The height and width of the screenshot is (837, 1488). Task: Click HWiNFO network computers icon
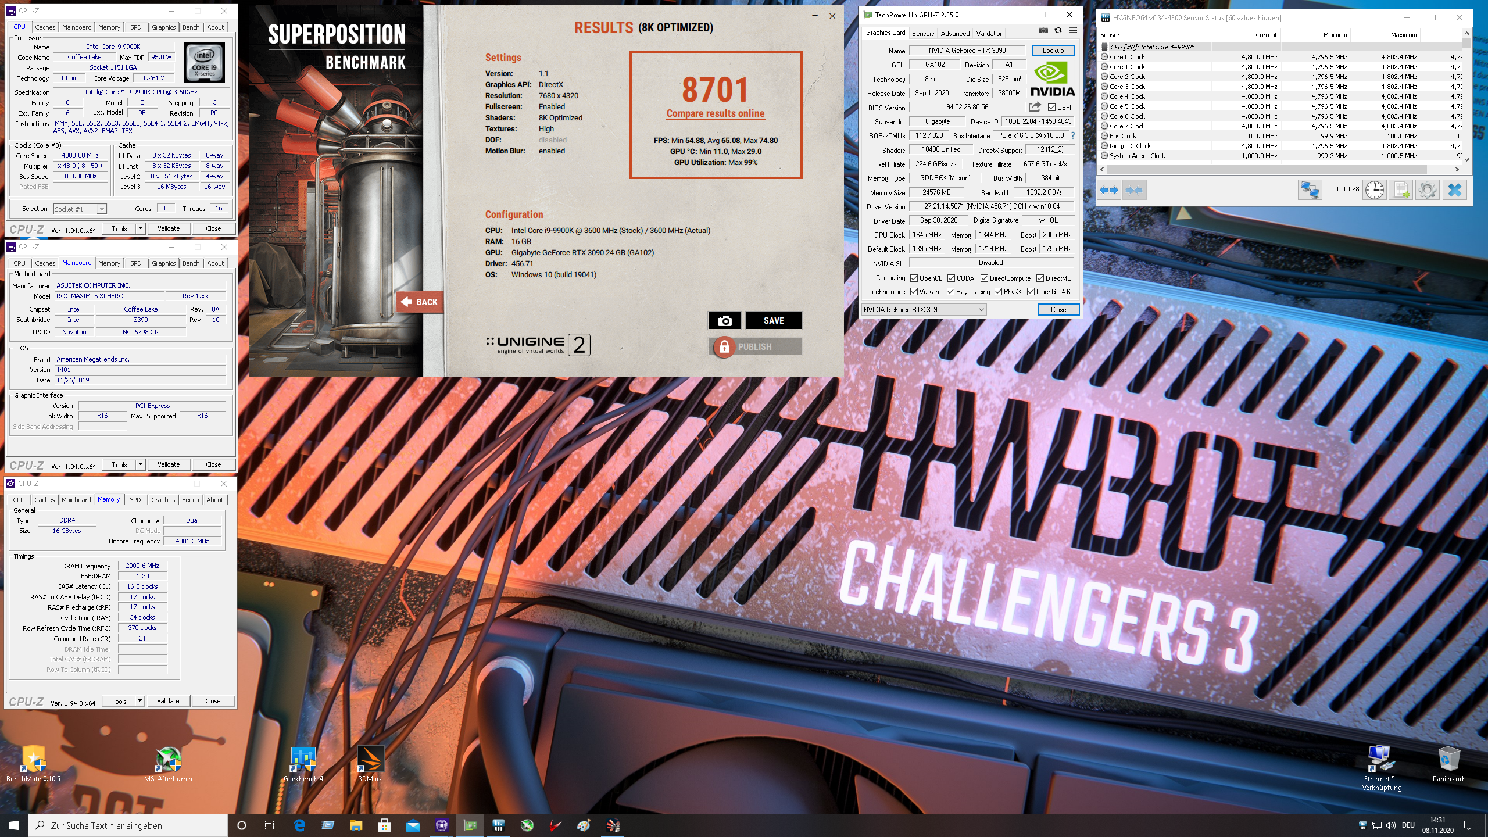tap(1310, 190)
